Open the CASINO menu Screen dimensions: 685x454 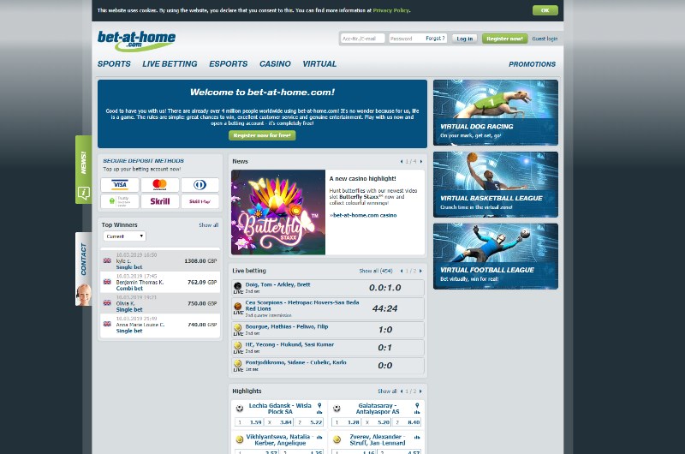coord(275,63)
